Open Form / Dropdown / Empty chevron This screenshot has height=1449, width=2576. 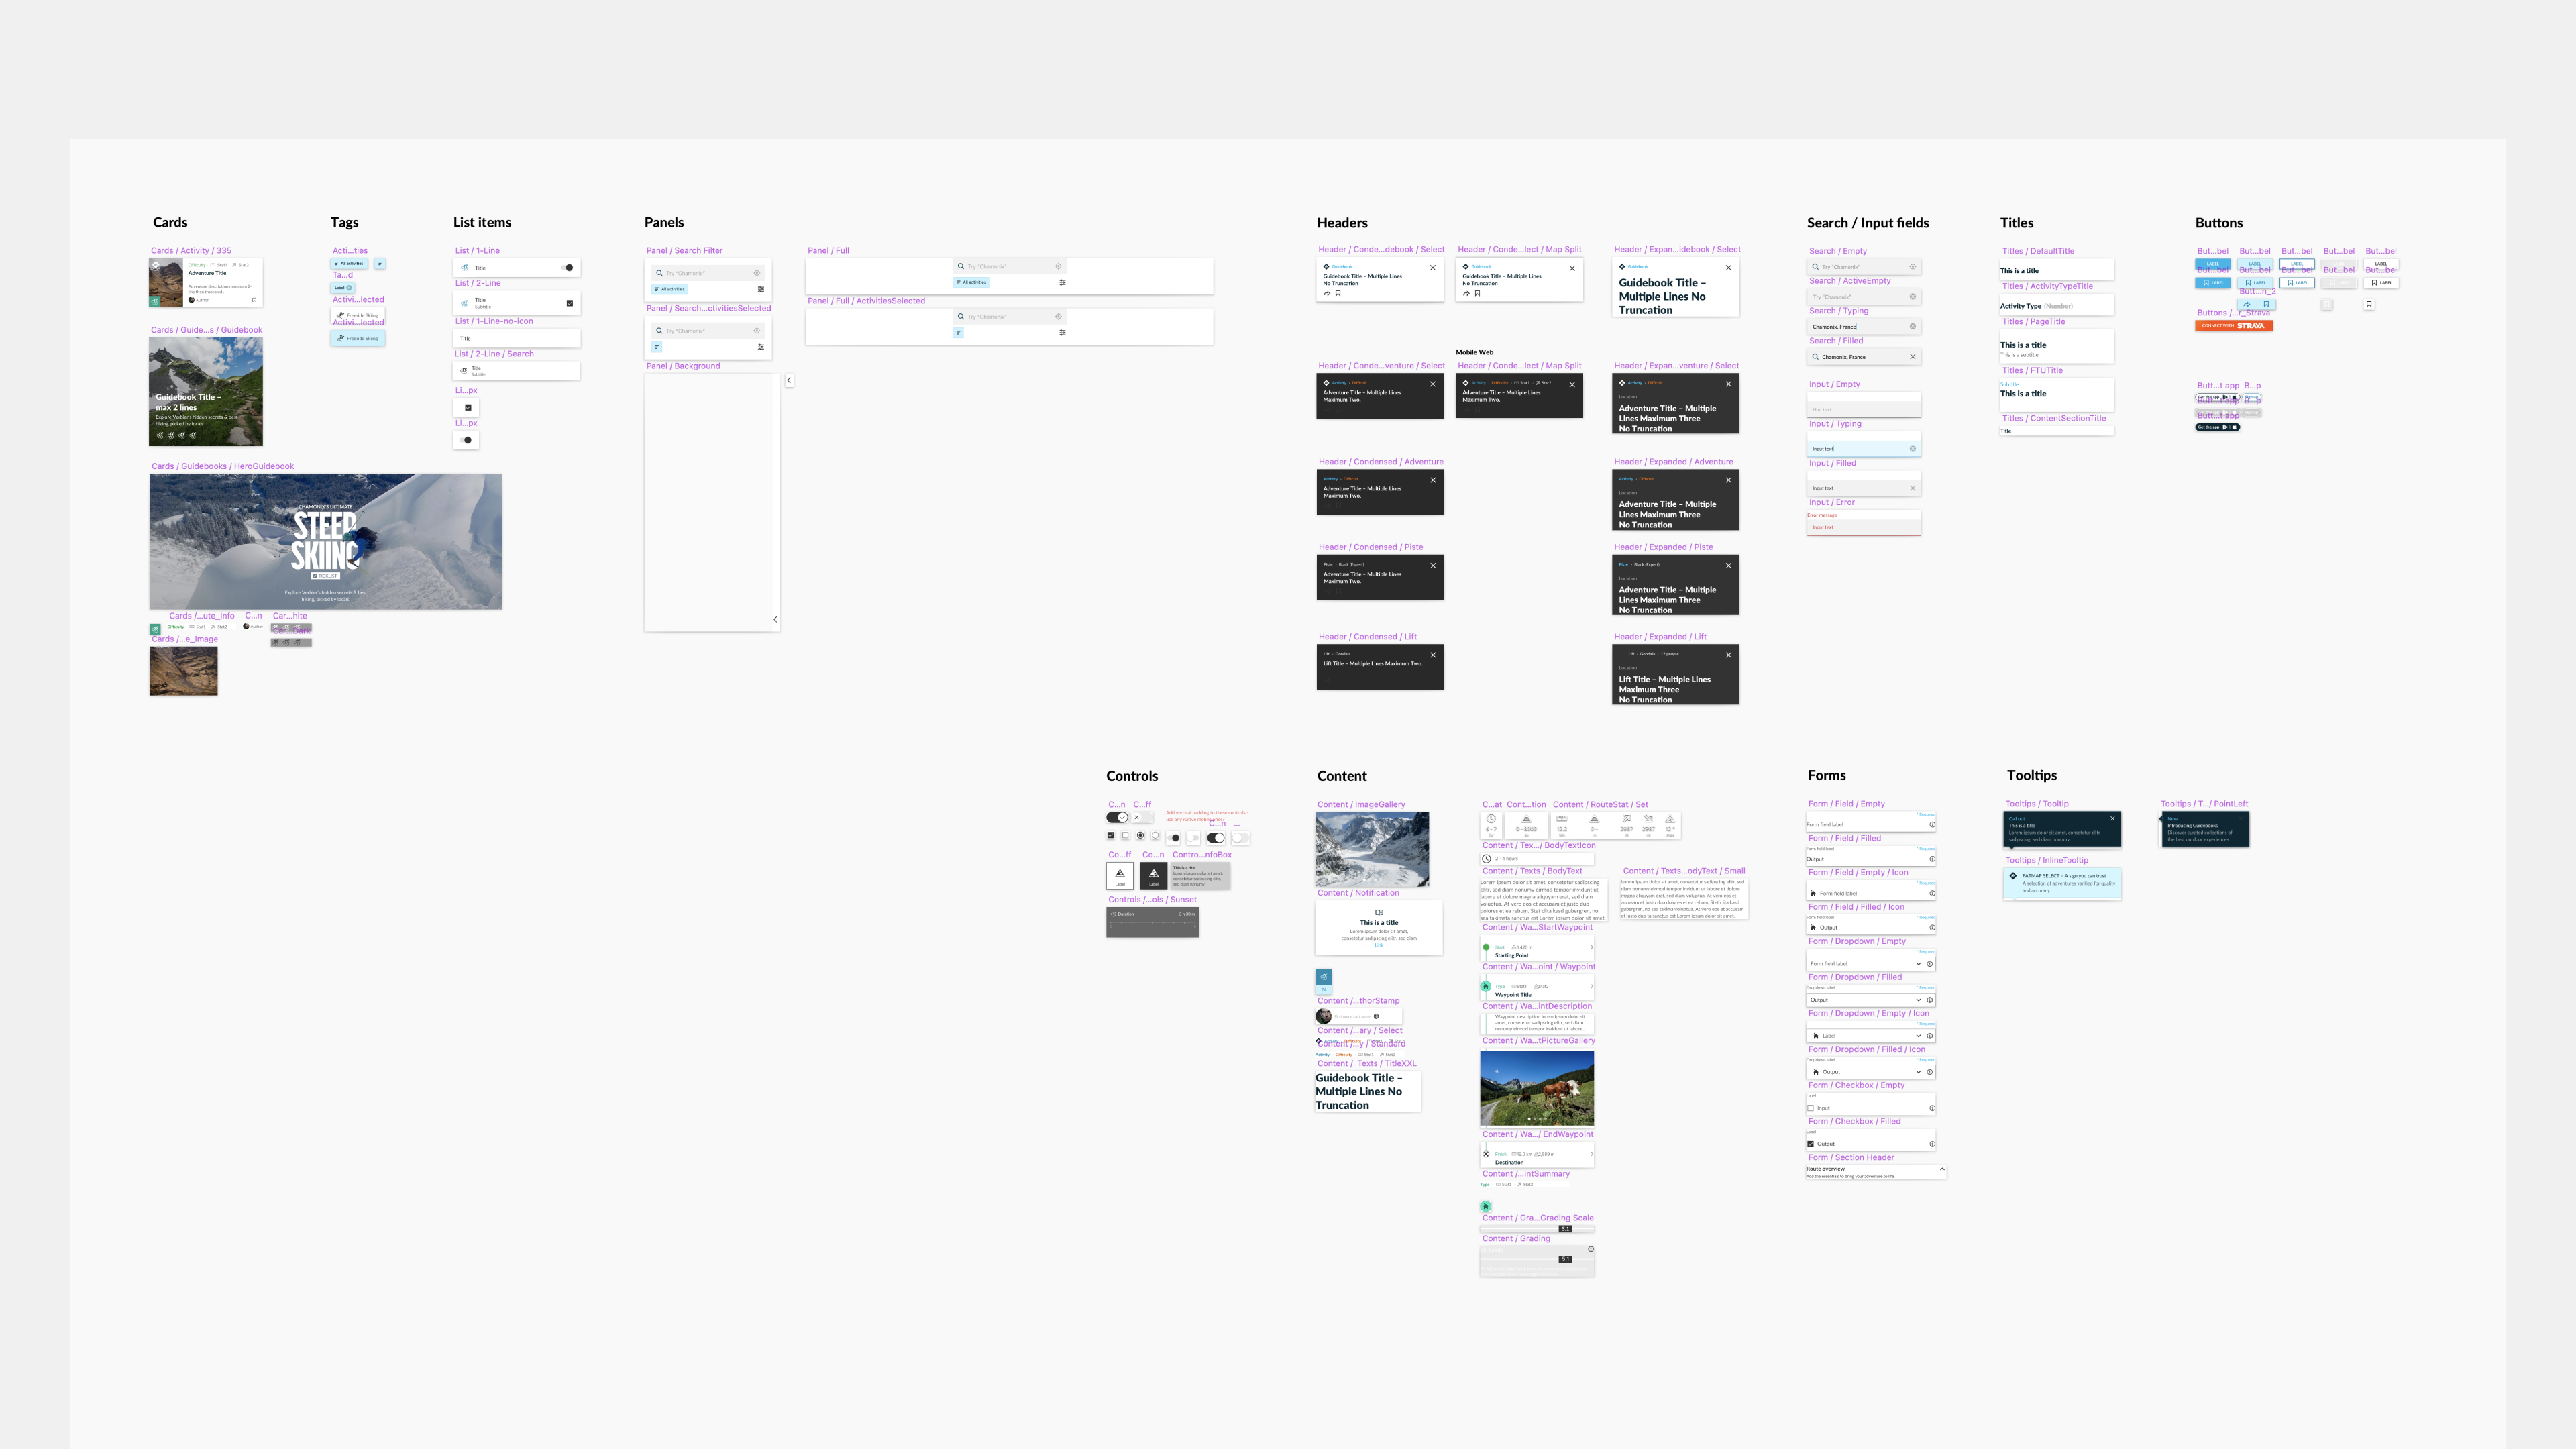(x=1918, y=964)
